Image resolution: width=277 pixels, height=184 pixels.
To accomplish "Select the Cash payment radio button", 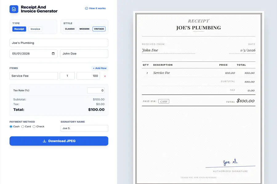I will (11, 127).
